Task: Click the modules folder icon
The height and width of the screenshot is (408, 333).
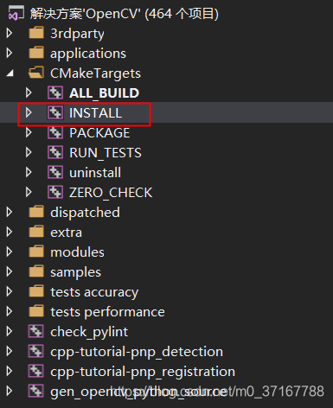Action: tap(36, 252)
